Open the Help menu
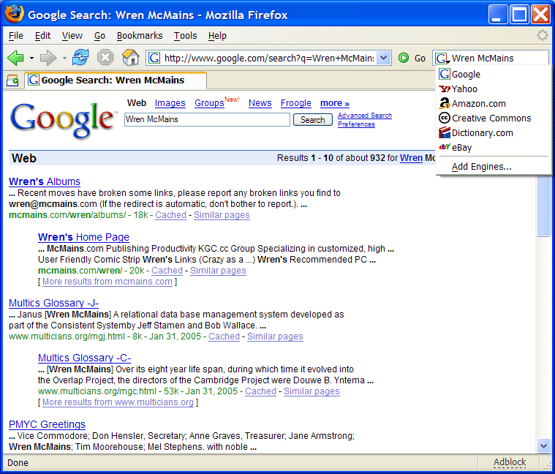 coord(217,36)
